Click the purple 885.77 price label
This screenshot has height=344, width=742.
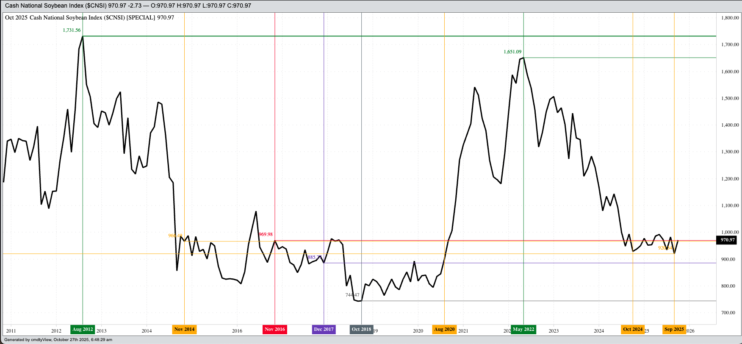click(315, 258)
